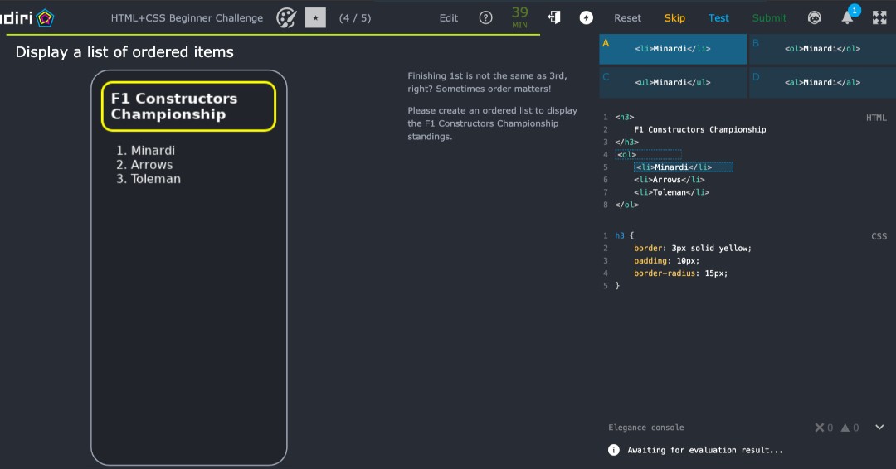The height and width of the screenshot is (469, 896).
Task: Toggle fullscreen expand icon
Action: [879, 17]
